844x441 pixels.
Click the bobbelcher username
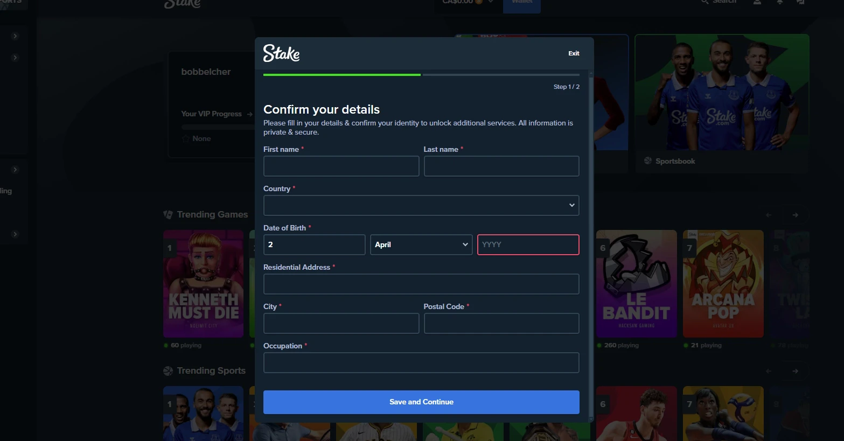[x=206, y=72]
